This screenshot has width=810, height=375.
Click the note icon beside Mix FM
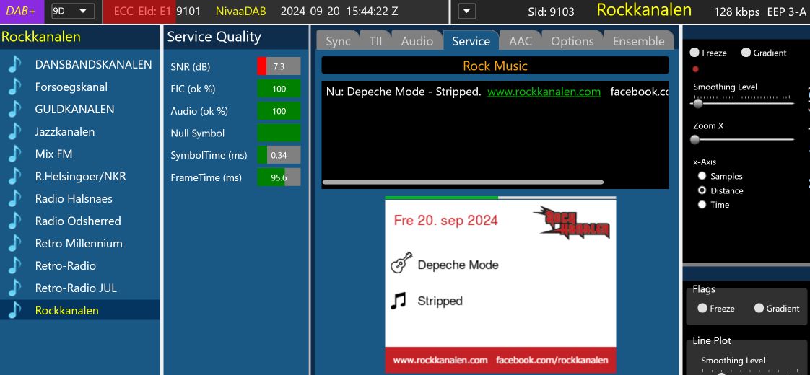(x=15, y=154)
